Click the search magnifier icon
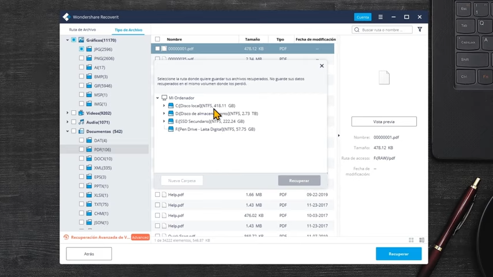Screen dimensions: 493x277 357,29
